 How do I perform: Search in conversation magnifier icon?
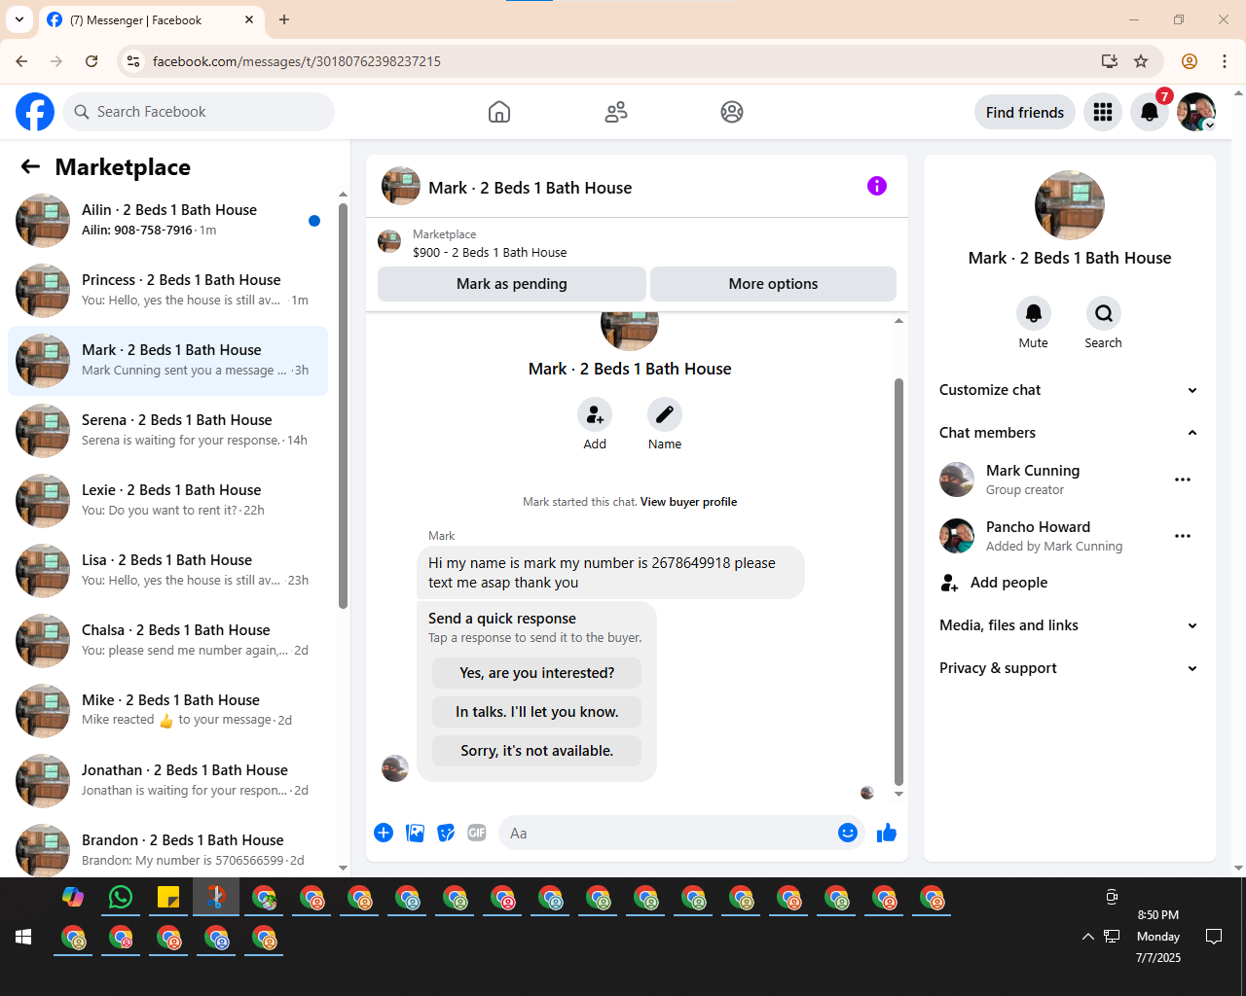tap(1104, 313)
